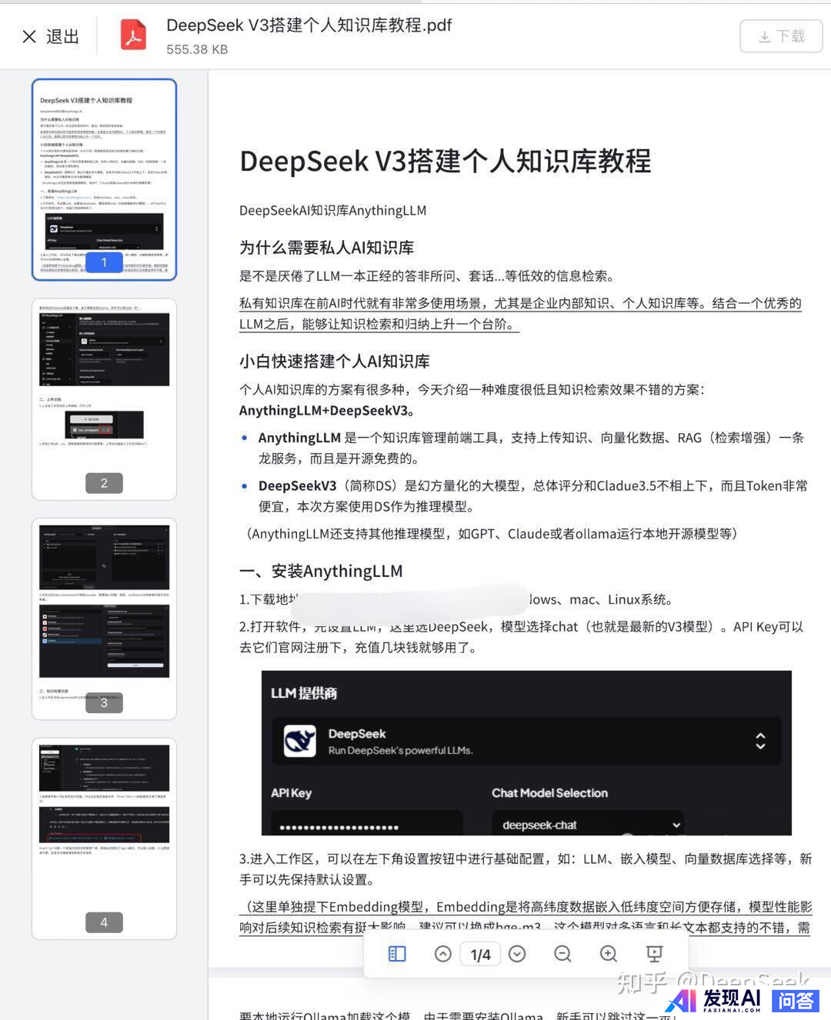The height and width of the screenshot is (1020, 831).
Task: Click heading 一、安装AnythingLLM
Action: pyautogui.click(x=321, y=571)
